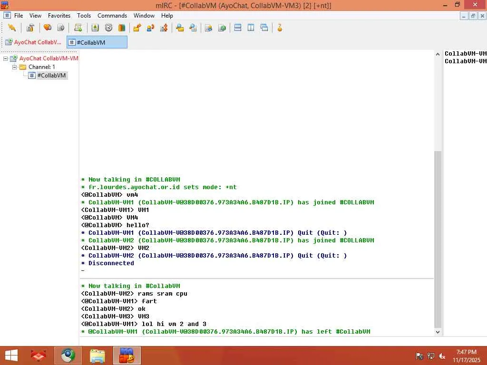Click the About mIRC toolbar icon

pyautogui.click(x=280, y=28)
